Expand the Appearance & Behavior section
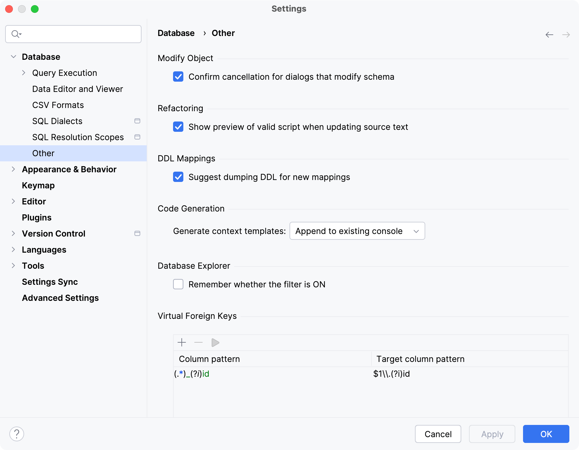 coord(13,169)
